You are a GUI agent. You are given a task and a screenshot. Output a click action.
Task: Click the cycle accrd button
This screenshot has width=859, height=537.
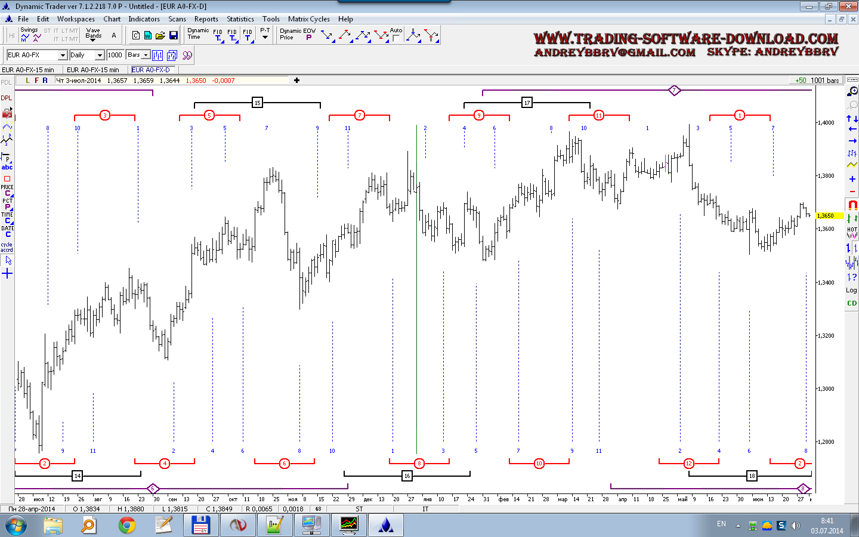pos(7,247)
